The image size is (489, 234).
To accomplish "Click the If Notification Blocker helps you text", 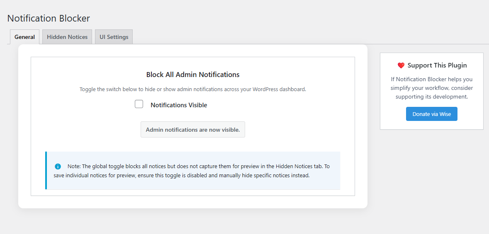I will click(432, 88).
